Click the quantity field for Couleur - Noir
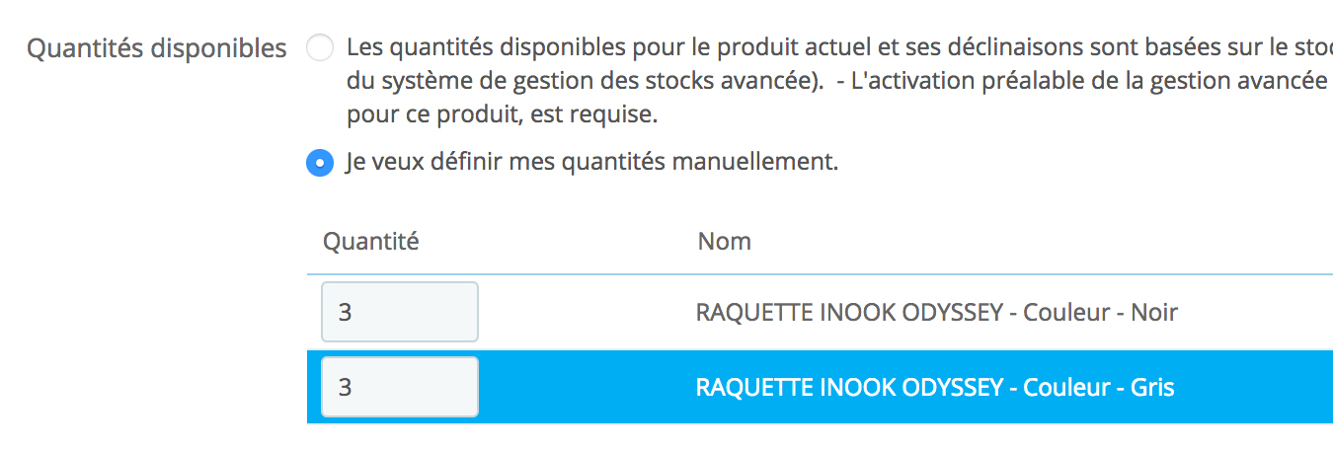Viewport: 1333px width, 450px height. [x=400, y=312]
